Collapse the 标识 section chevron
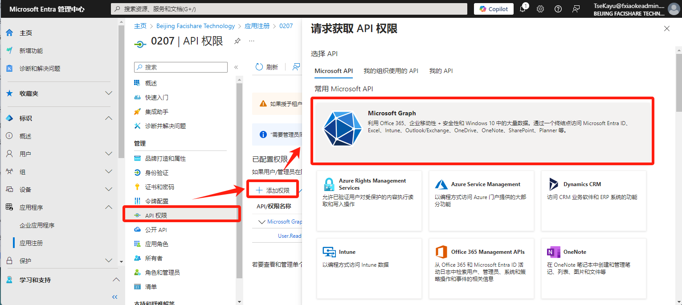The height and width of the screenshot is (305, 682). pos(108,118)
